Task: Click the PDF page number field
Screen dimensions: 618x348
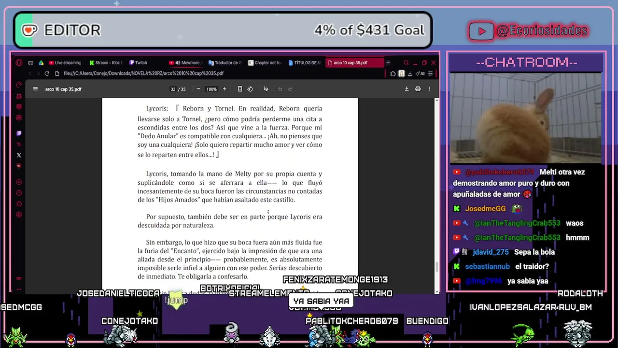Action: 173,89
